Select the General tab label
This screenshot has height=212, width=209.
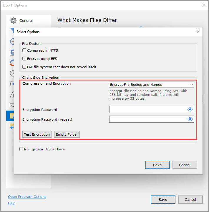(26, 21)
